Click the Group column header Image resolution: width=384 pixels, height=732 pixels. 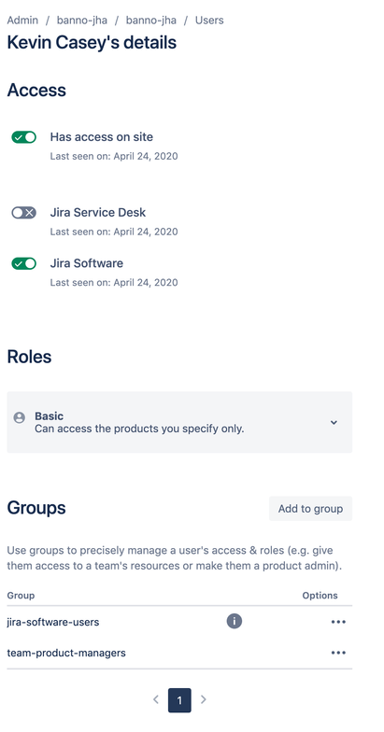(21, 596)
